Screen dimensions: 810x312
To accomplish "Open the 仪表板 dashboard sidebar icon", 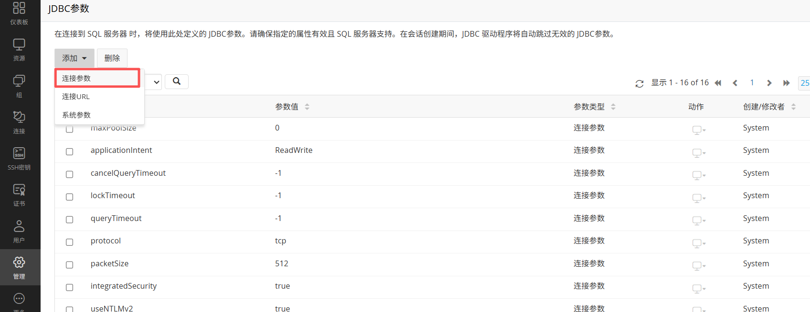I will (19, 13).
